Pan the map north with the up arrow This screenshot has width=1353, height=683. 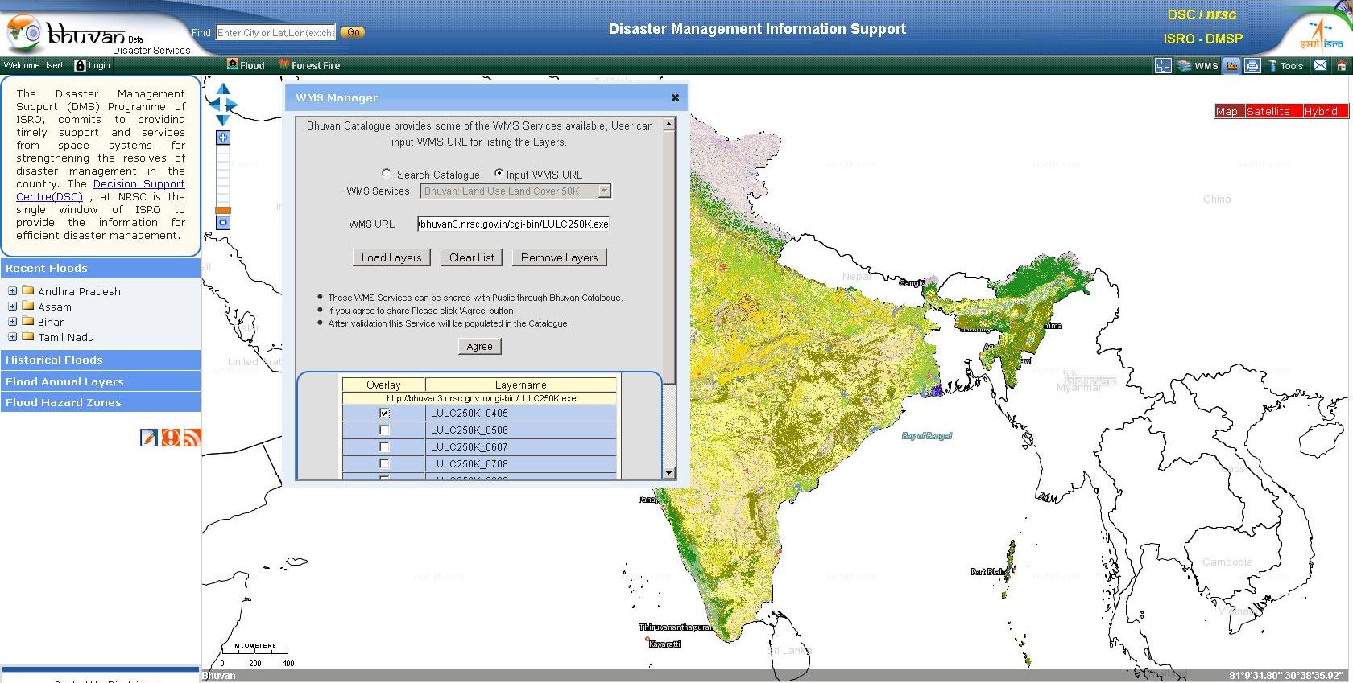(224, 89)
